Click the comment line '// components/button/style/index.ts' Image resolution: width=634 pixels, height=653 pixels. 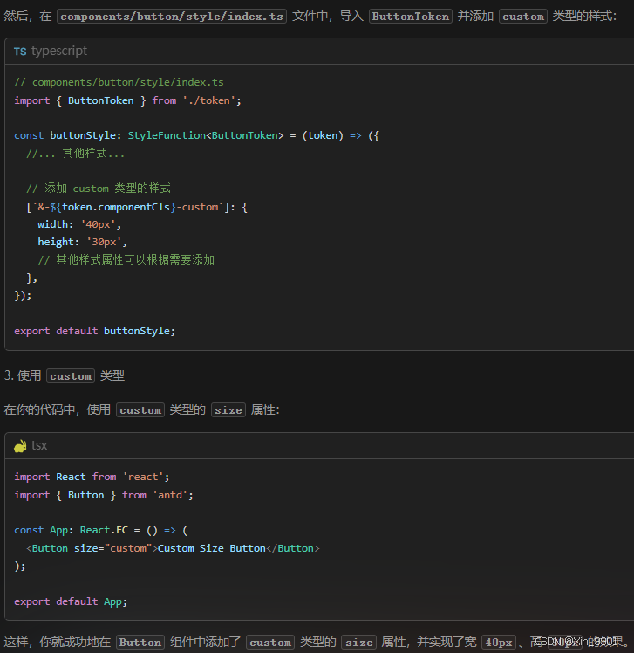(119, 82)
